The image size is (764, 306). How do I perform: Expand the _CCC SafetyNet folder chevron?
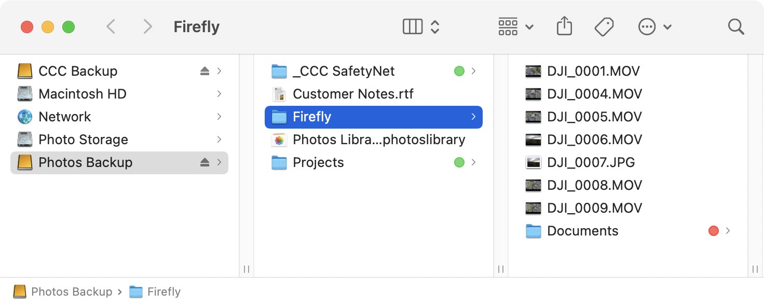click(473, 71)
